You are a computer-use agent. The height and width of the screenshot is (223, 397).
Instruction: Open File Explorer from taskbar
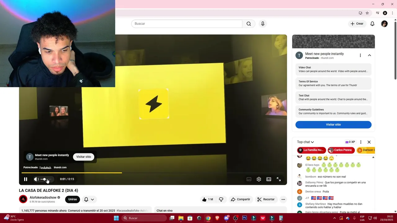(x=181, y=218)
